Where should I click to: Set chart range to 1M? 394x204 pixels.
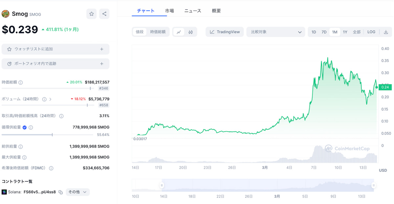click(335, 32)
